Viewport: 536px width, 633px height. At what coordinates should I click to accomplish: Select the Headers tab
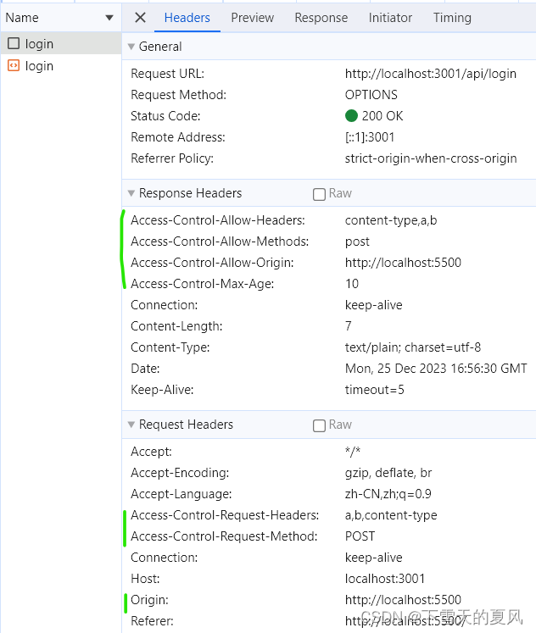187,18
